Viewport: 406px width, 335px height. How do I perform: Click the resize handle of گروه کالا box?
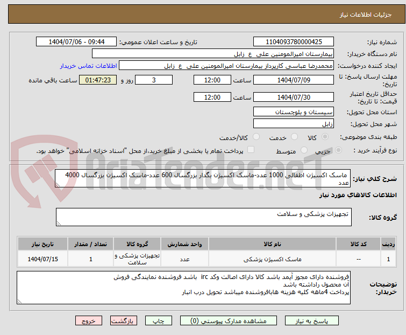pos(59,224)
